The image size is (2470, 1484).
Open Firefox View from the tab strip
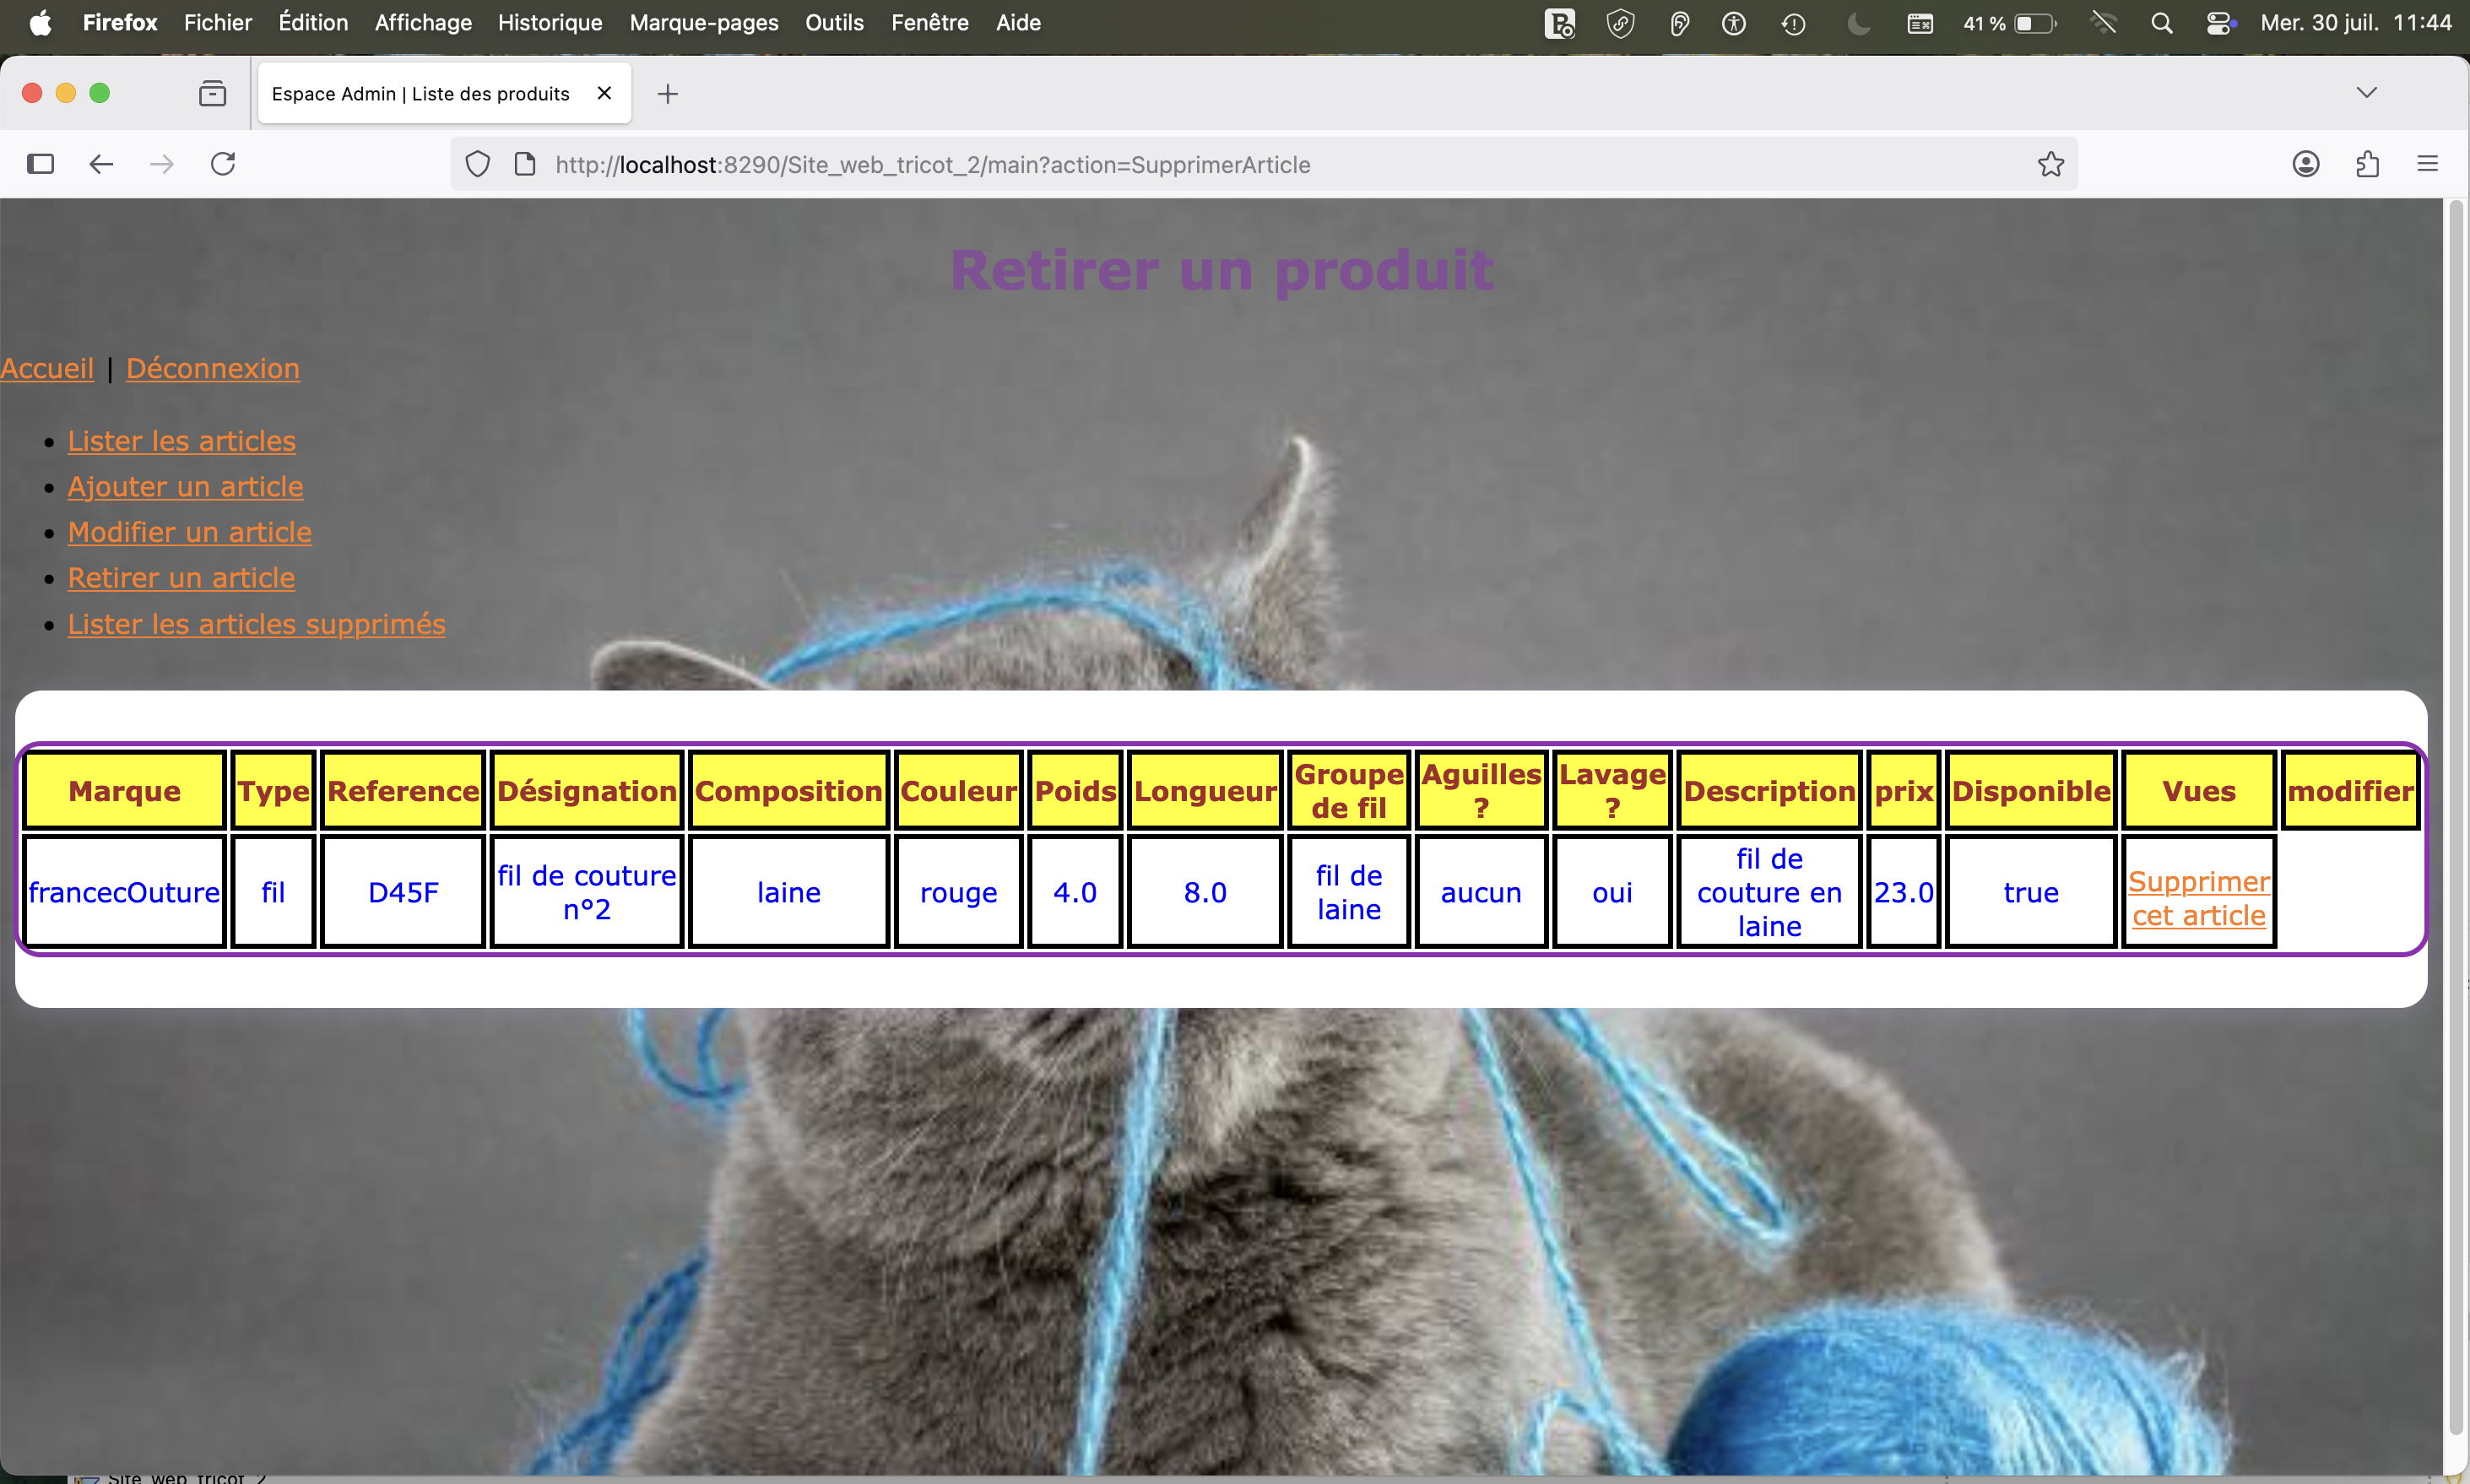pyautogui.click(x=211, y=92)
